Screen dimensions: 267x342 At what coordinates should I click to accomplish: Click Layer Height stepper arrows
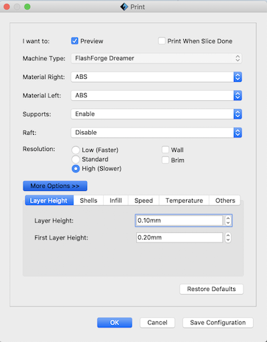(x=228, y=220)
